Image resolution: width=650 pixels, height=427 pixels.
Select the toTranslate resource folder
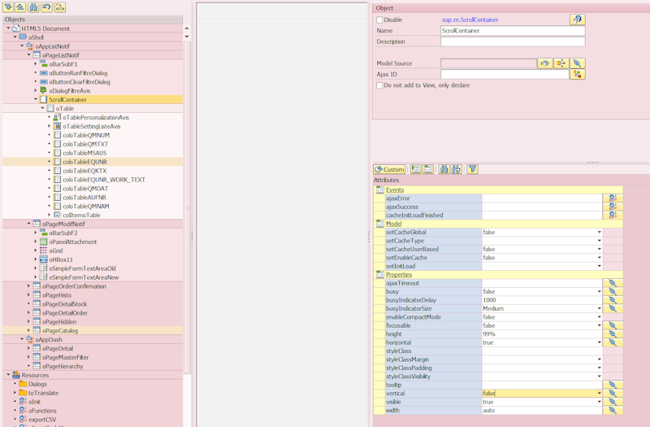coord(44,393)
